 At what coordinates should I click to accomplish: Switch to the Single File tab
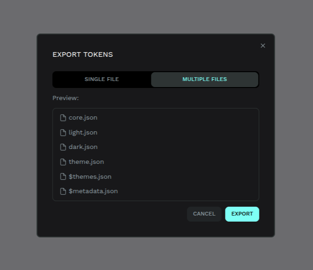pos(102,80)
